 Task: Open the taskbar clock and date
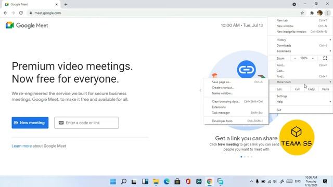pos(311,181)
